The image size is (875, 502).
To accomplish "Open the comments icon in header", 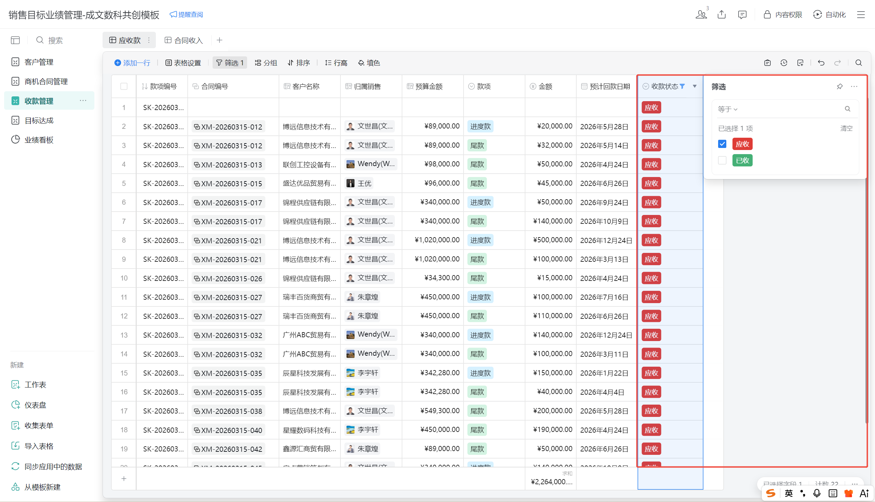I will 742,14.
